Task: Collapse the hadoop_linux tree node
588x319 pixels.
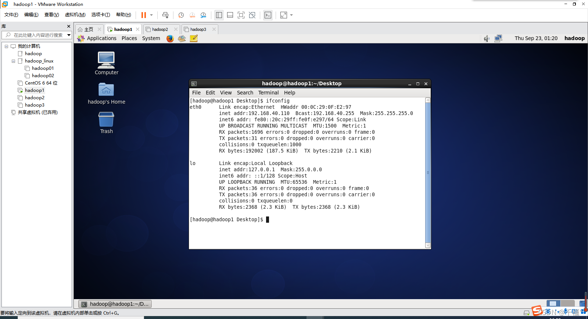Action: point(13,61)
